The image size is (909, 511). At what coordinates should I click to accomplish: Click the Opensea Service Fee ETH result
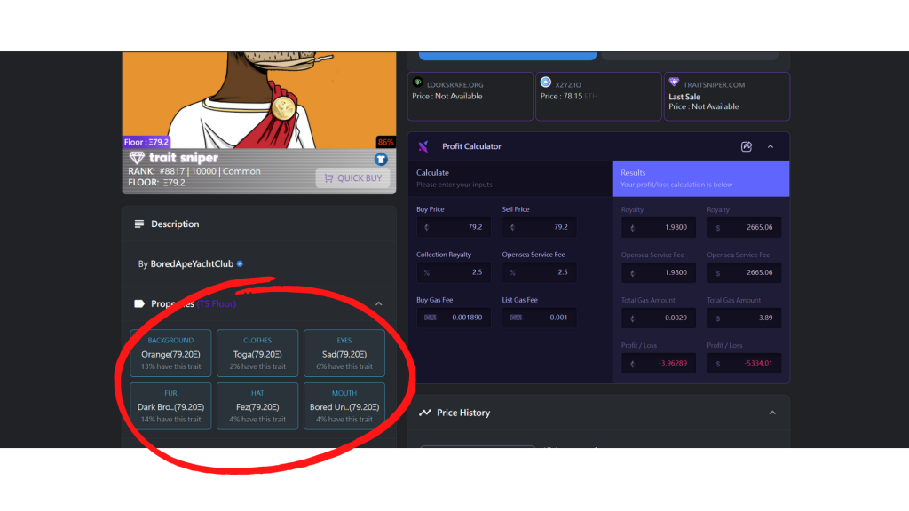point(659,273)
